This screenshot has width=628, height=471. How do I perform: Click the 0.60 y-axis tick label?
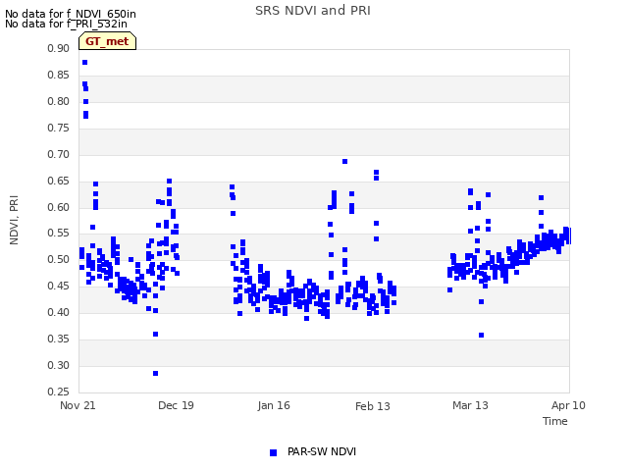[58, 207]
